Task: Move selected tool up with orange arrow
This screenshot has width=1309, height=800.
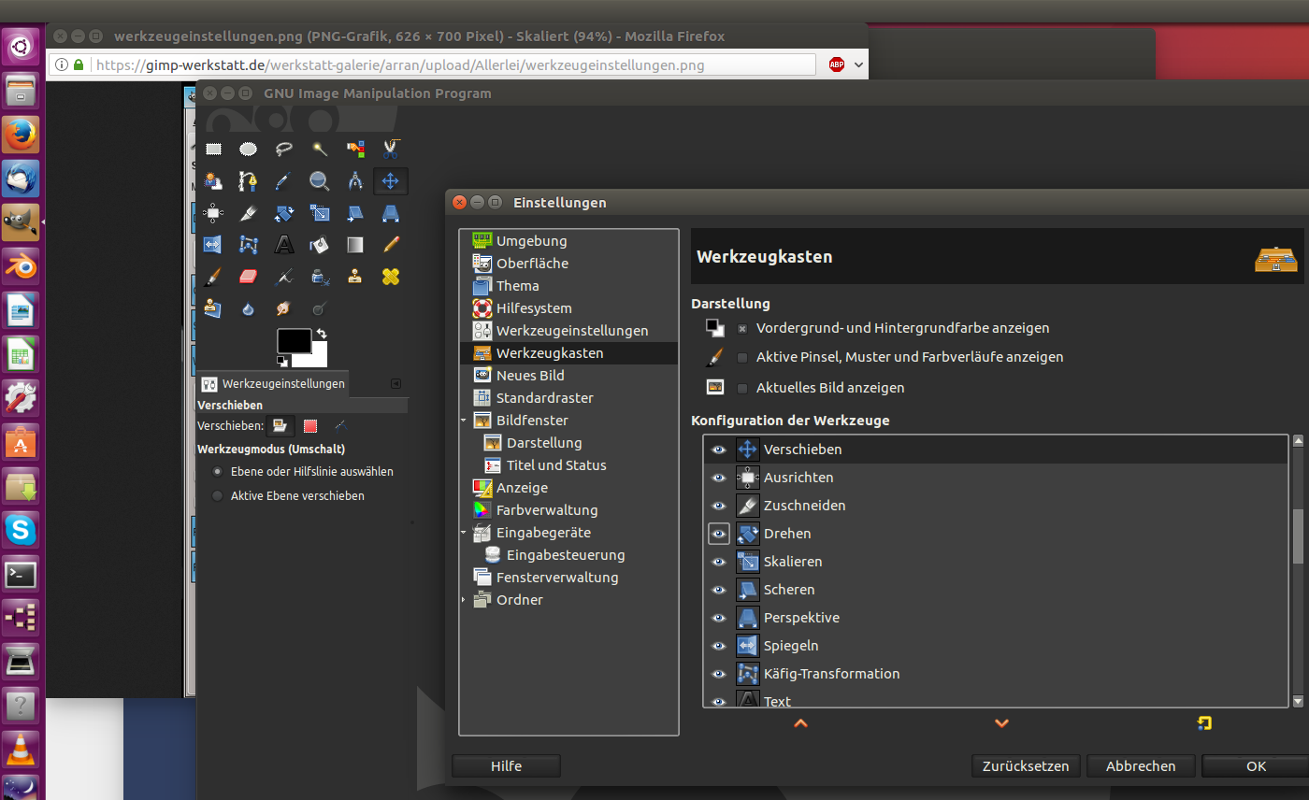Action: pyautogui.click(x=800, y=723)
